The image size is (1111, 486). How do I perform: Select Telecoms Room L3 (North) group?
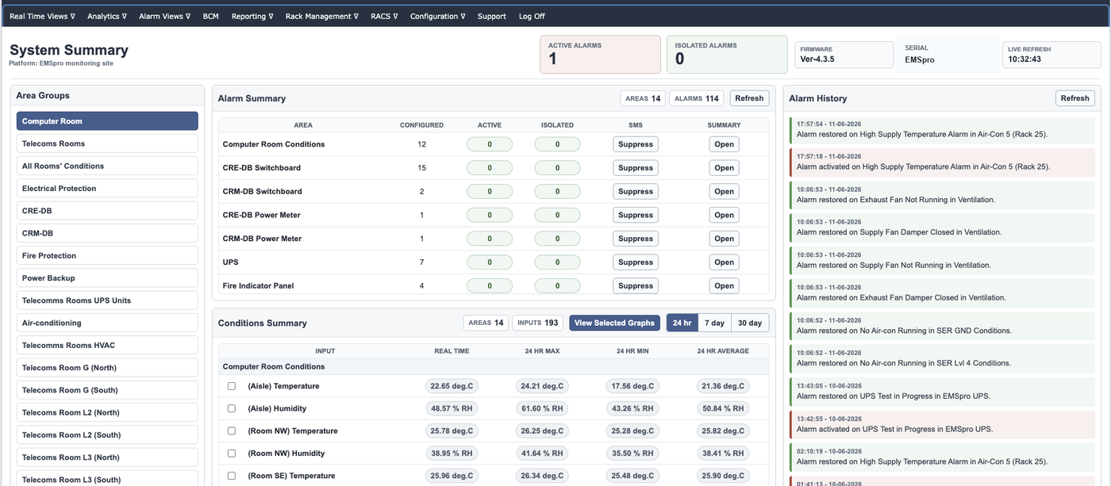point(107,457)
